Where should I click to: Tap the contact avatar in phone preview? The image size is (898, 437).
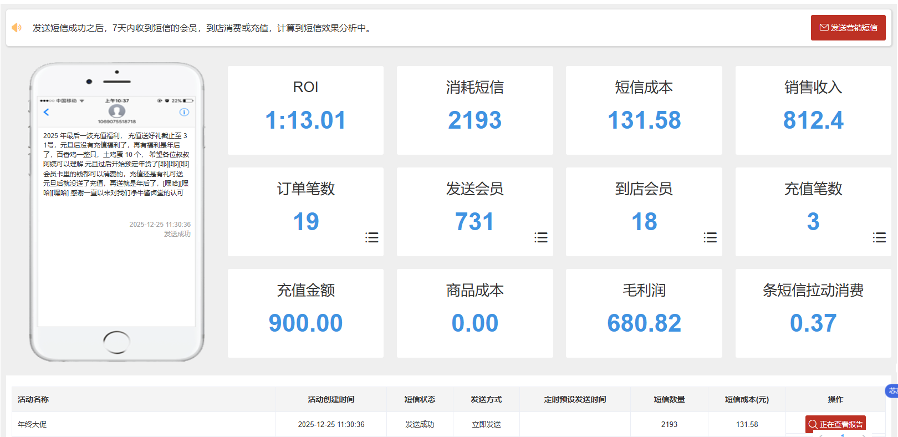(117, 111)
